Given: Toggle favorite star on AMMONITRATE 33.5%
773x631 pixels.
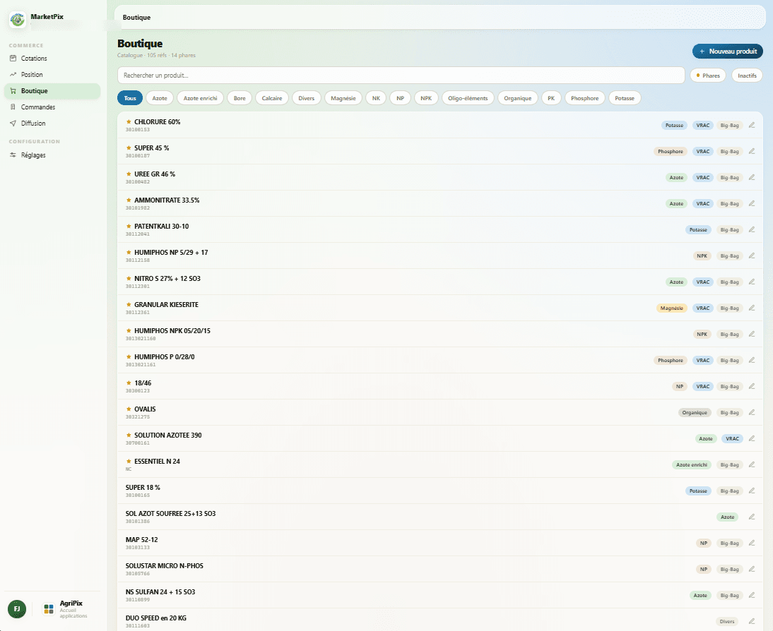Looking at the screenshot, I should pyautogui.click(x=129, y=200).
